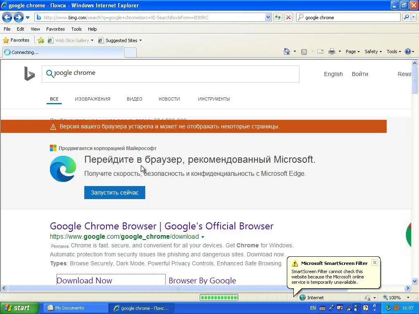Click the EN language indicator in taskbar
The width and height of the screenshot is (419, 314).
(x=313, y=308)
